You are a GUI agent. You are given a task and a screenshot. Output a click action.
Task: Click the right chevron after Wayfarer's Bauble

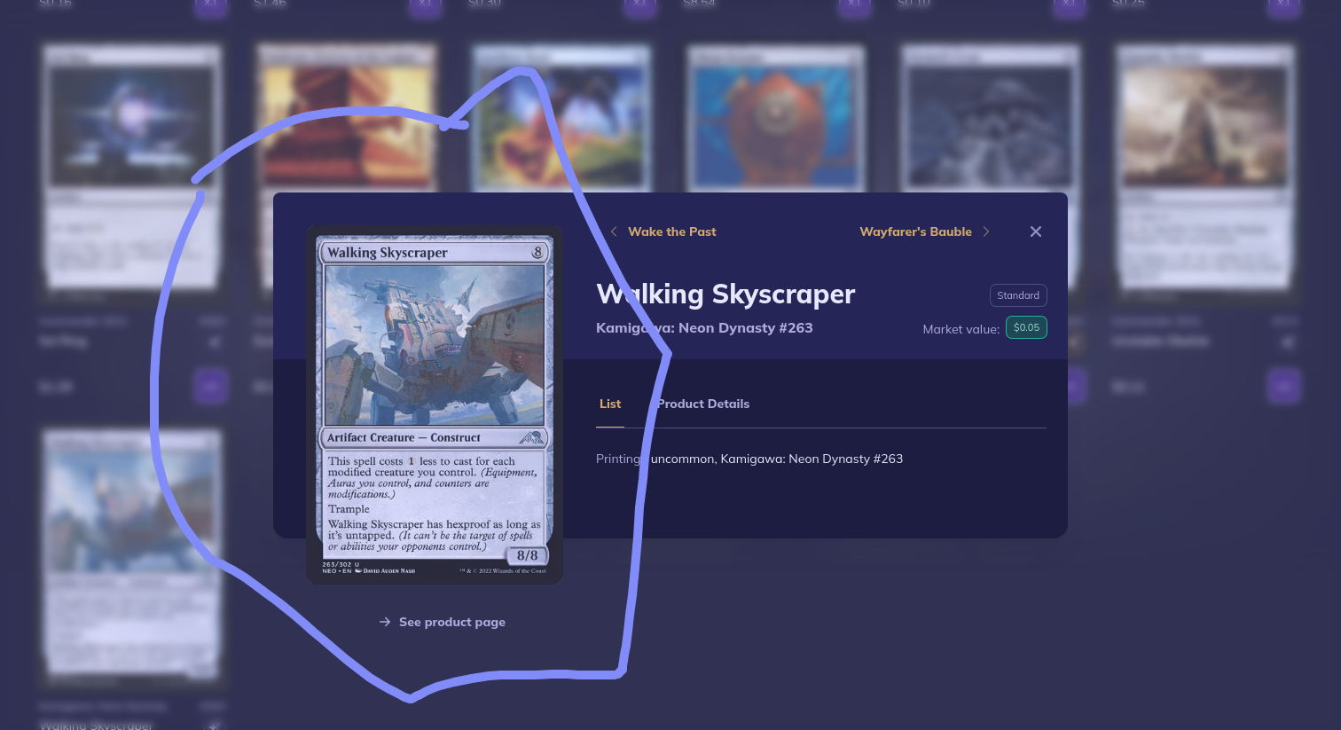point(986,232)
